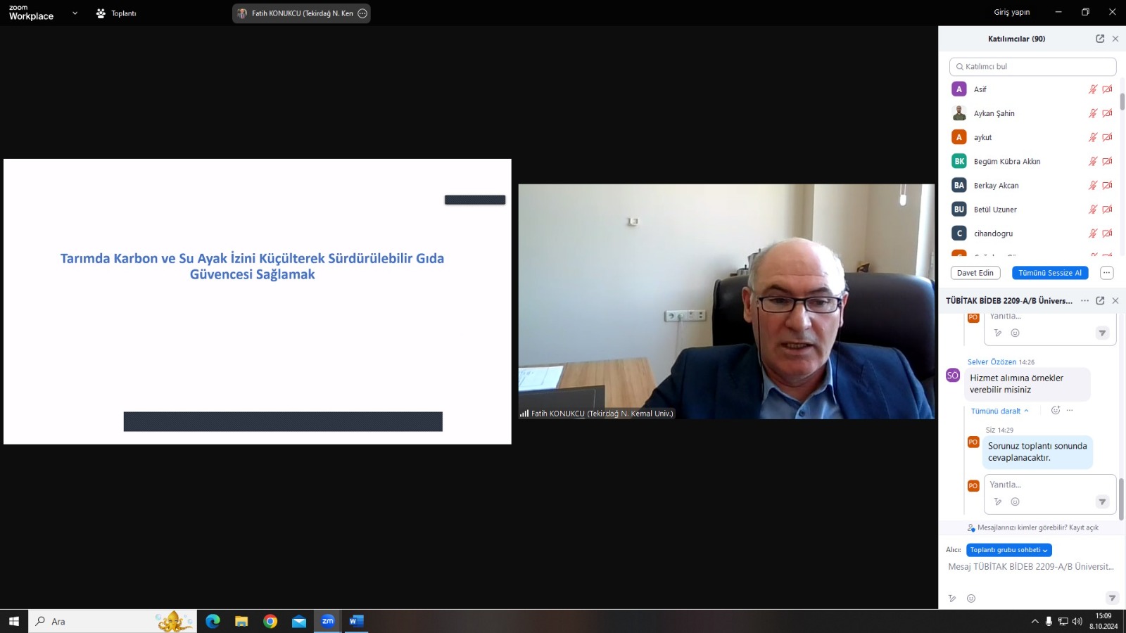This screenshot has height=633, width=1126.
Task: Click the Davet Edin button
Action: click(x=975, y=273)
